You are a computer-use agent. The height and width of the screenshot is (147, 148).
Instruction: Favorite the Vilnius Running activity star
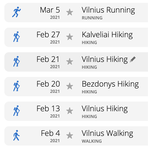point(70,12)
